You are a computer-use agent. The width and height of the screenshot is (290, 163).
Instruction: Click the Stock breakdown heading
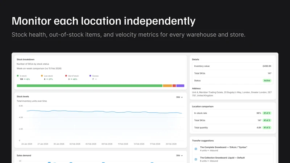pyautogui.click(x=25, y=59)
